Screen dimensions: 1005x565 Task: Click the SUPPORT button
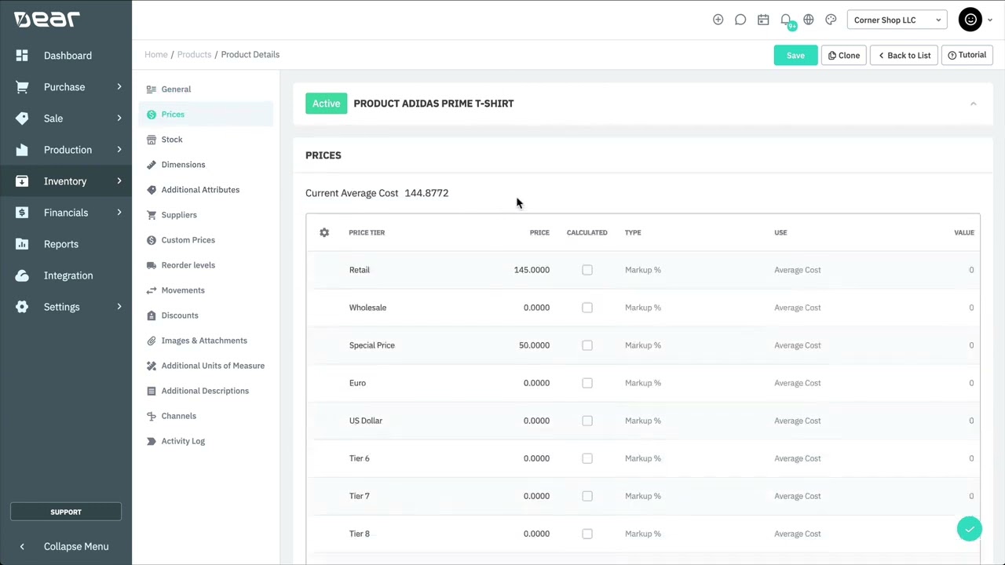66,512
